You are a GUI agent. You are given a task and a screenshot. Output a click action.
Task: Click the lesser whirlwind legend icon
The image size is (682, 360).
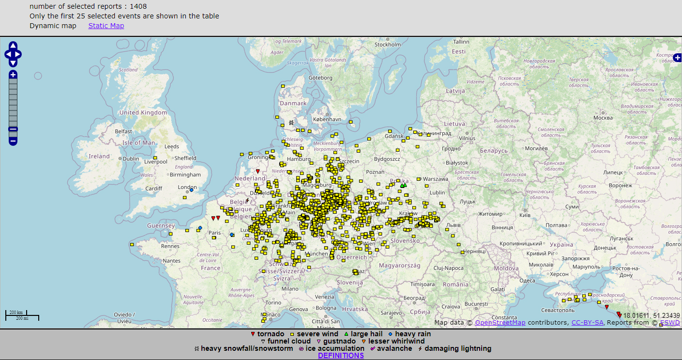coord(364,342)
